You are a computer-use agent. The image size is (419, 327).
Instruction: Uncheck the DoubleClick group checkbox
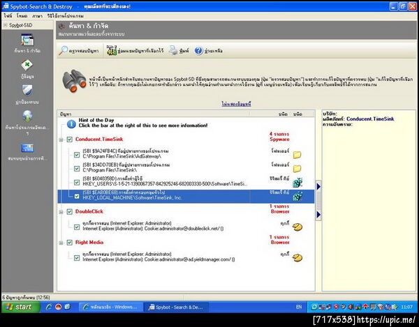click(x=69, y=211)
